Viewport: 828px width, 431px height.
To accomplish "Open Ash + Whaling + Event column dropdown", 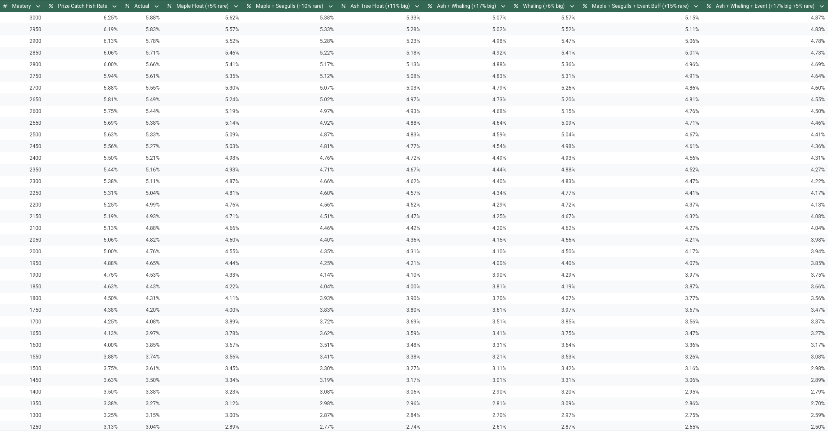I will [822, 6].
